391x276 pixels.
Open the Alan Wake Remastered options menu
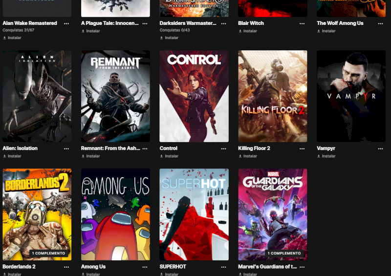pyautogui.click(x=66, y=23)
